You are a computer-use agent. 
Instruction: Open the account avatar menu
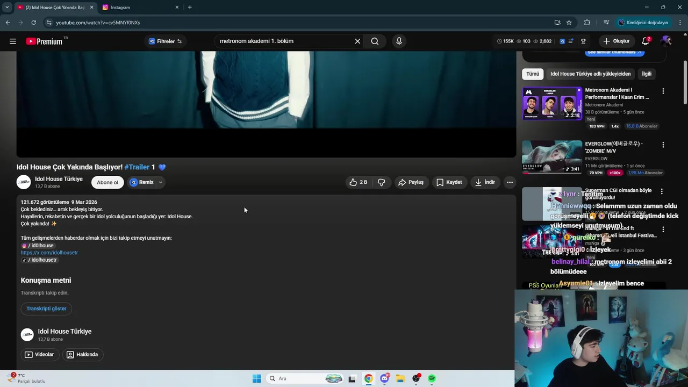coord(666,41)
